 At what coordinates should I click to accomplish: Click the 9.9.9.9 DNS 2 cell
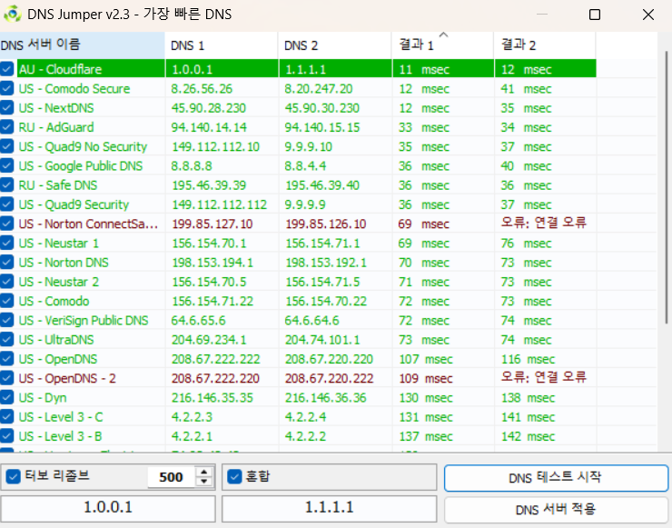pyautogui.click(x=305, y=204)
